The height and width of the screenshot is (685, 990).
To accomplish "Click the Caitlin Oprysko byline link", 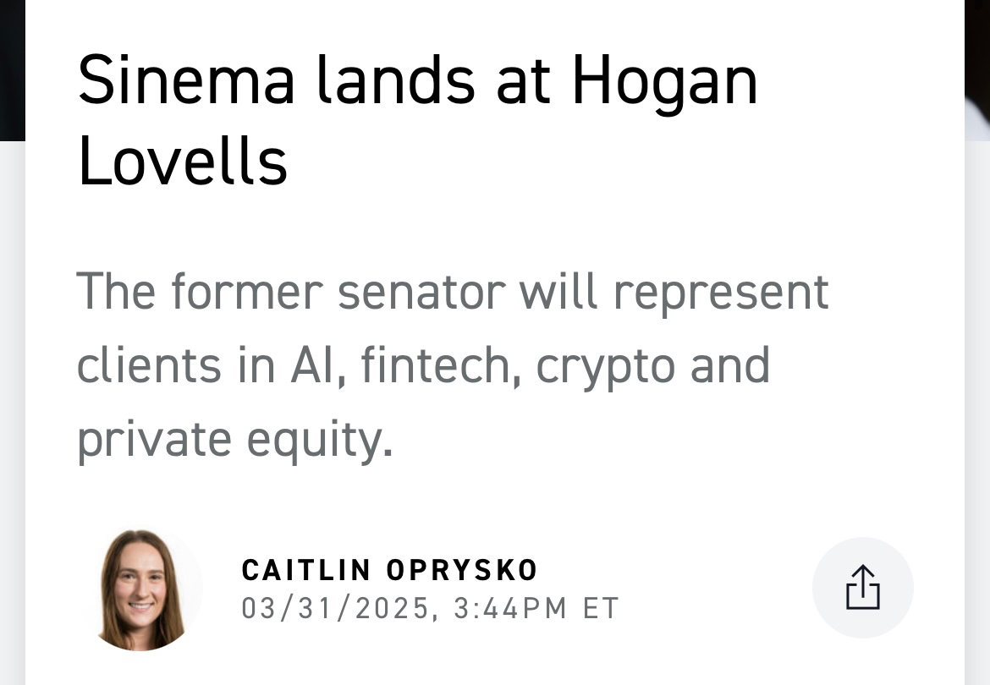I will [x=389, y=570].
